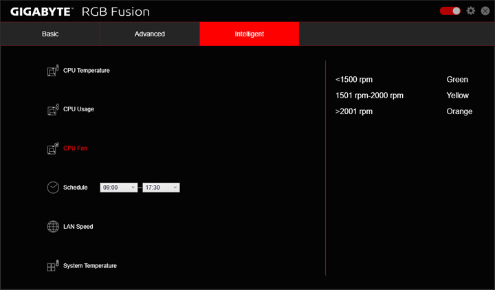The width and height of the screenshot is (495, 290).
Task: Click the 'Green' color label
Action: 457,80
